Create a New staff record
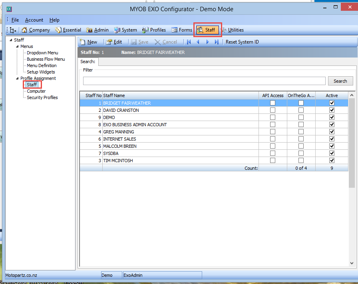This screenshot has width=358, height=284. 89,42
